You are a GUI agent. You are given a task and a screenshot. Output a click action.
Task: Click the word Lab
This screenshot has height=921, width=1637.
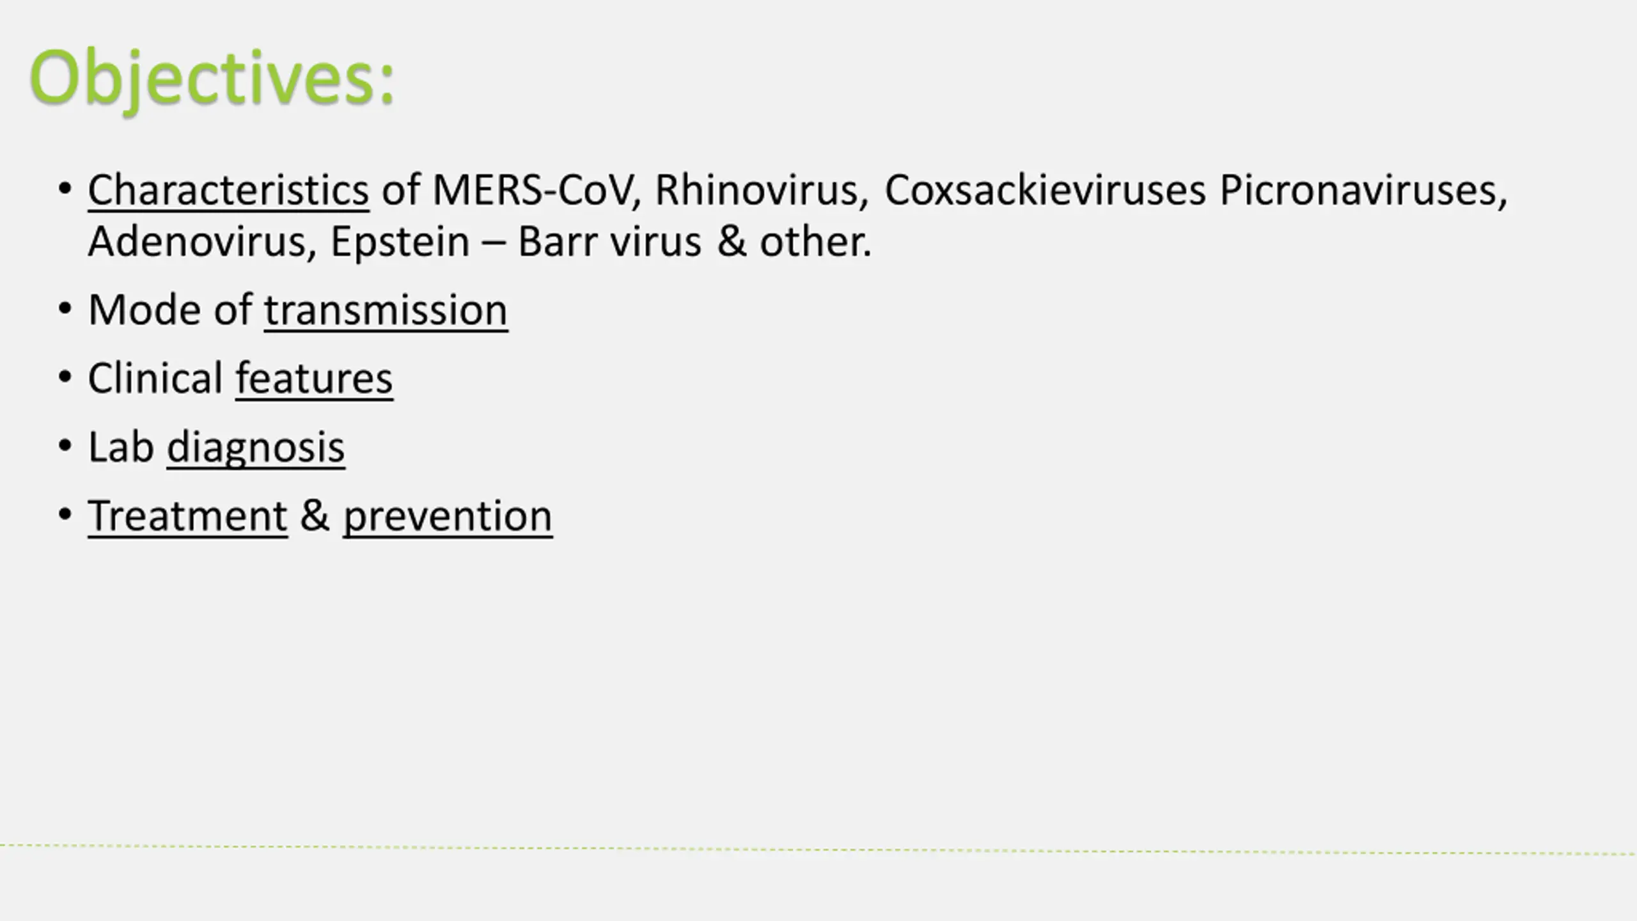pos(121,447)
